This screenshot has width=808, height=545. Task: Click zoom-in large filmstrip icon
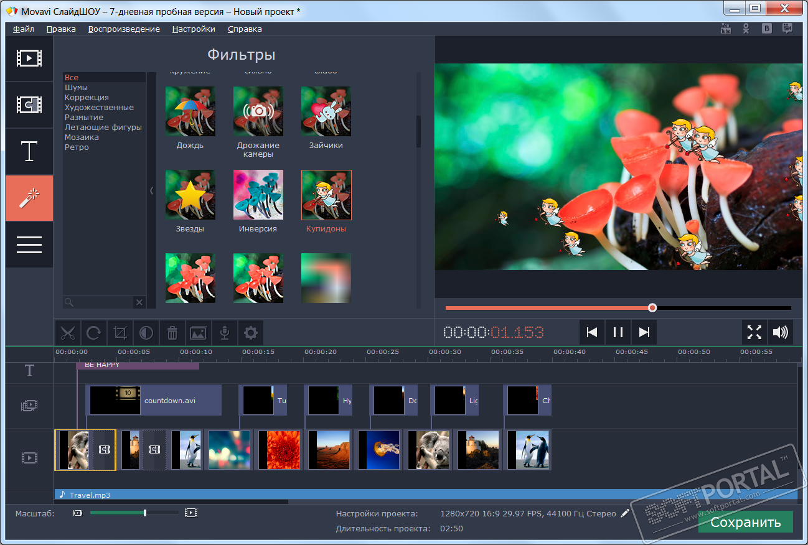pyautogui.click(x=191, y=513)
